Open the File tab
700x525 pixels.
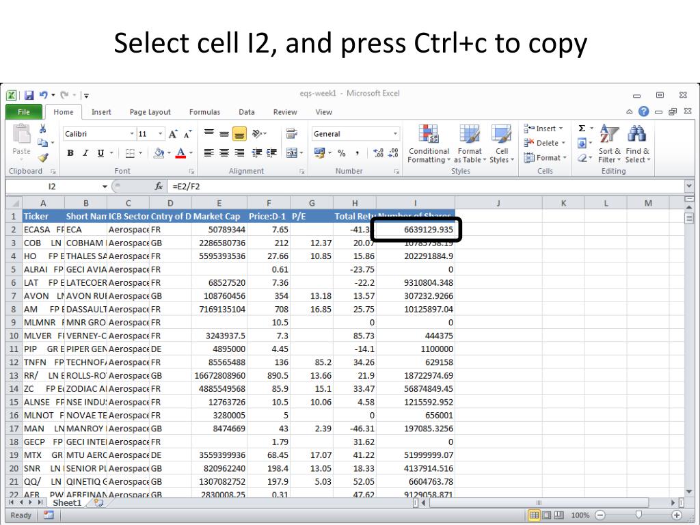point(24,112)
